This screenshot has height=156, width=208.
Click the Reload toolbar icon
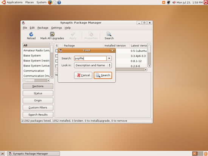(31, 34)
